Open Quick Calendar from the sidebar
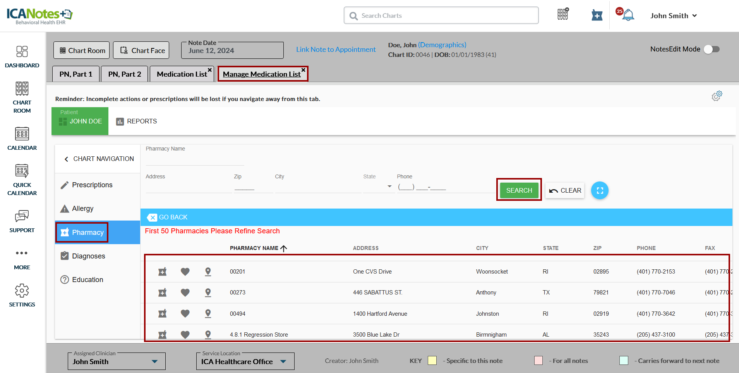Screen dimensions: 739x373 click(x=22, y=180)
